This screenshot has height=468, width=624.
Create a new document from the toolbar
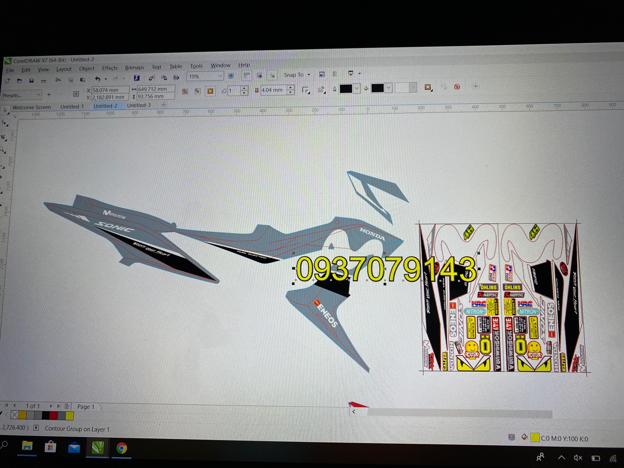(x=7, y=81)
